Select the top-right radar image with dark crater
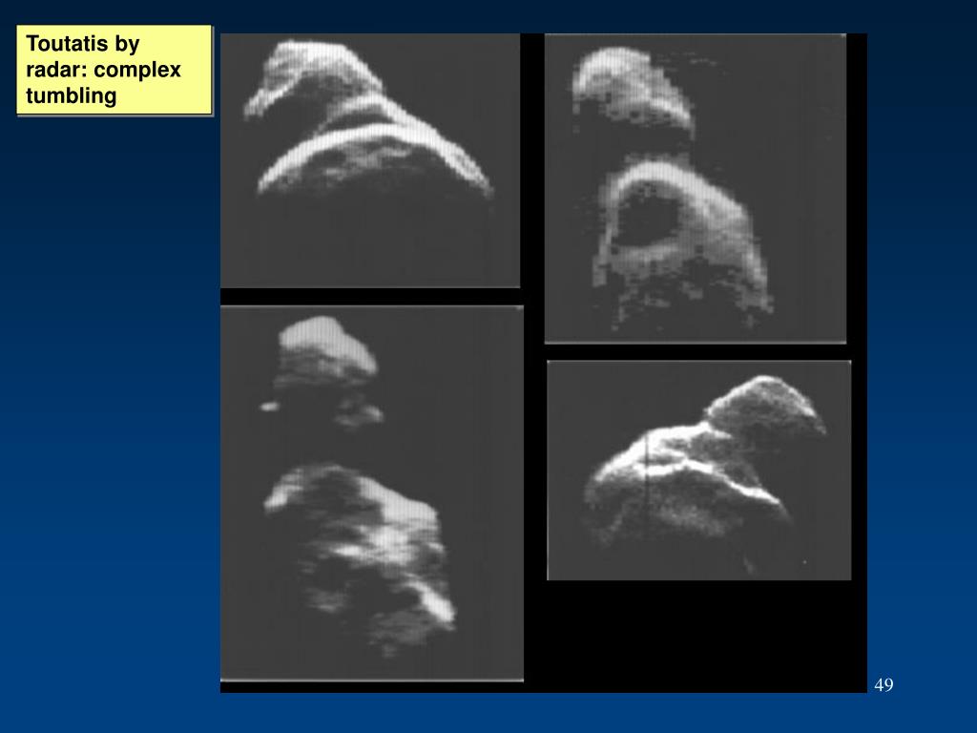The width and height of the screenshot is (977, 733). coord(696,188)
